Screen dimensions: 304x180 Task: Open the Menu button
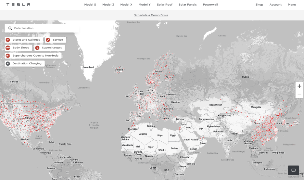point(292,5)
